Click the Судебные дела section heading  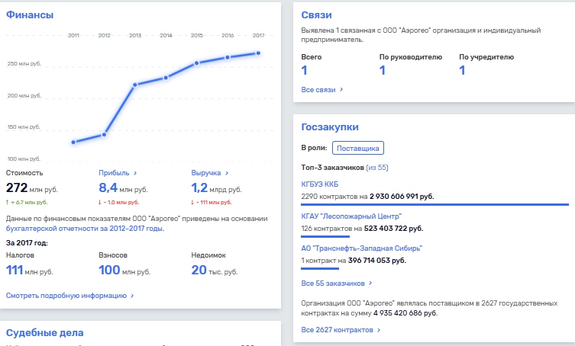[x=45, y=332]
